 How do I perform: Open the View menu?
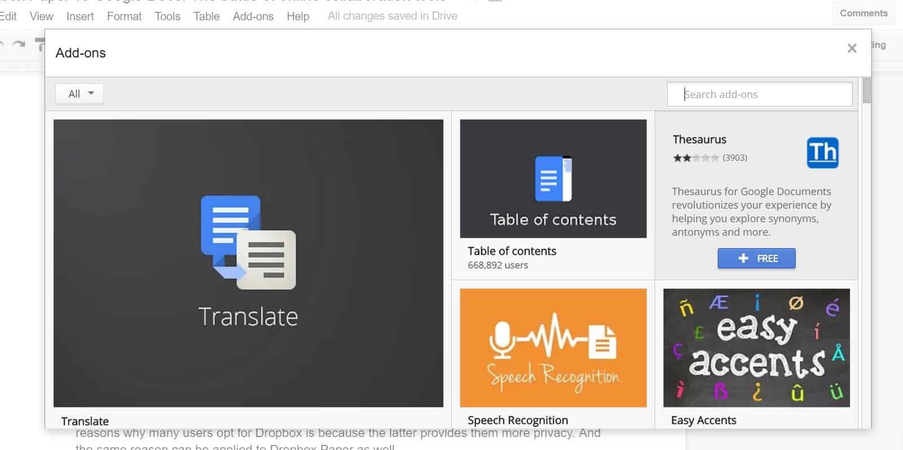pyautogui.click(x=42, y=16)
